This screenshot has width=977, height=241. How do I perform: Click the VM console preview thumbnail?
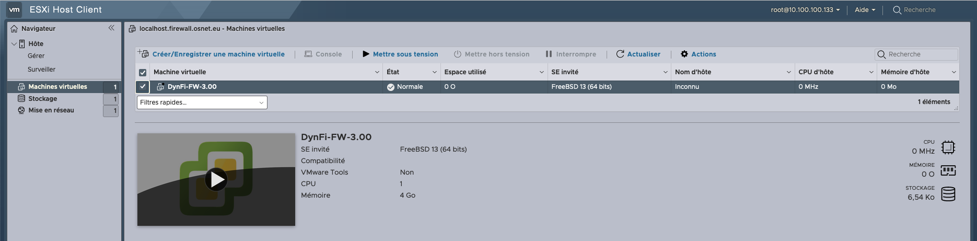pyautogui.click(x=216, y=179)
